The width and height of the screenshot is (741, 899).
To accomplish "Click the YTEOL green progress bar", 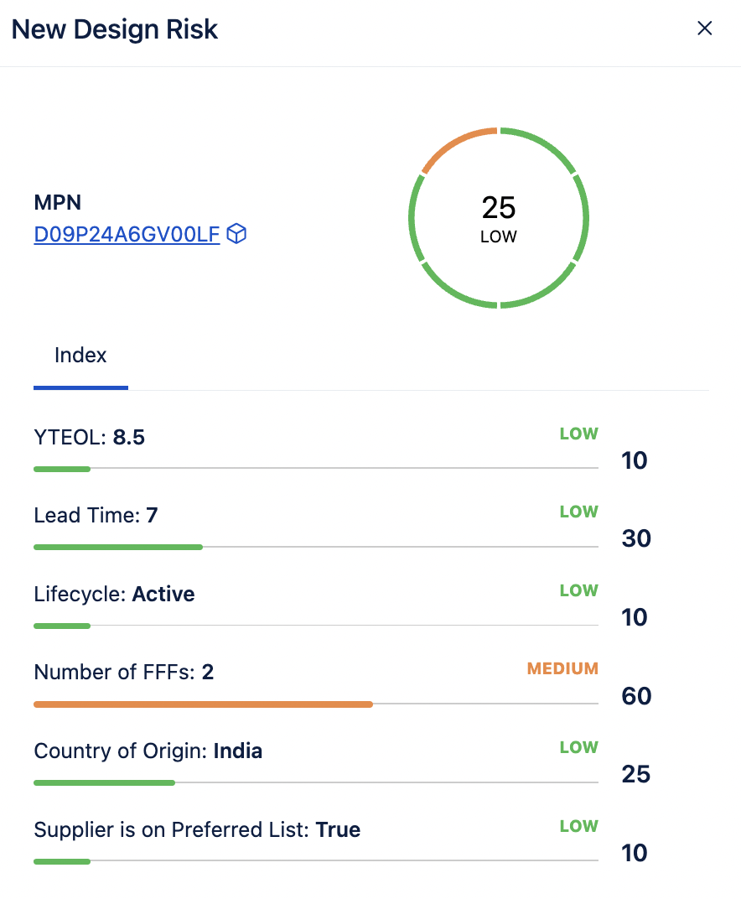I will [x=62, y=469].
